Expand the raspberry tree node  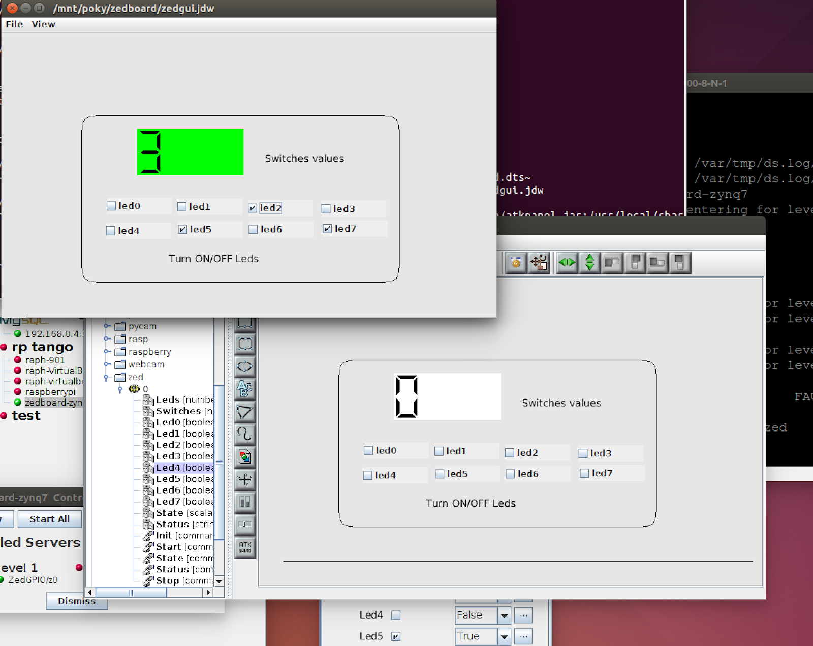[x=107, y=352]
